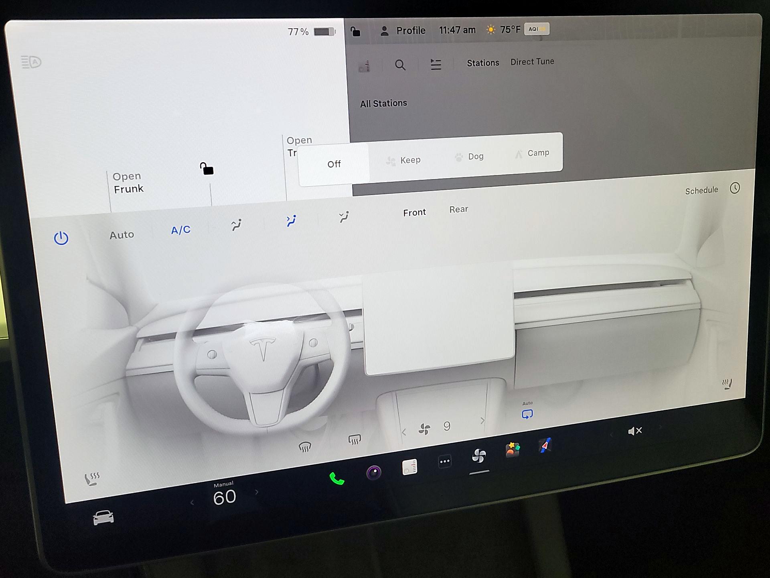Switch to Rear climate tab
770x578 pixels.
pyautogui.click(x=458, y=210)
